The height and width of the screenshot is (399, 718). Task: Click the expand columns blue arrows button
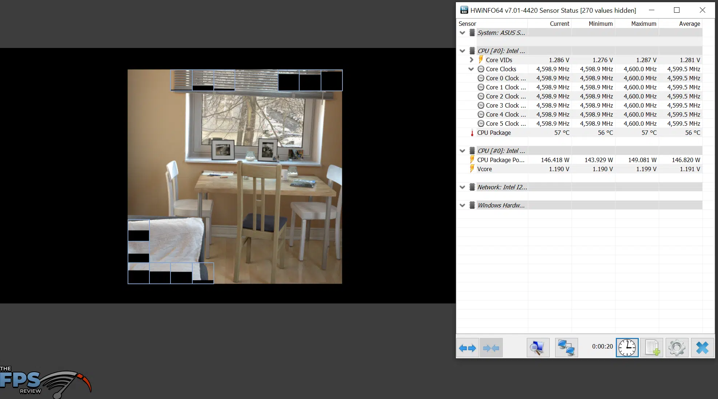[468, 348]
